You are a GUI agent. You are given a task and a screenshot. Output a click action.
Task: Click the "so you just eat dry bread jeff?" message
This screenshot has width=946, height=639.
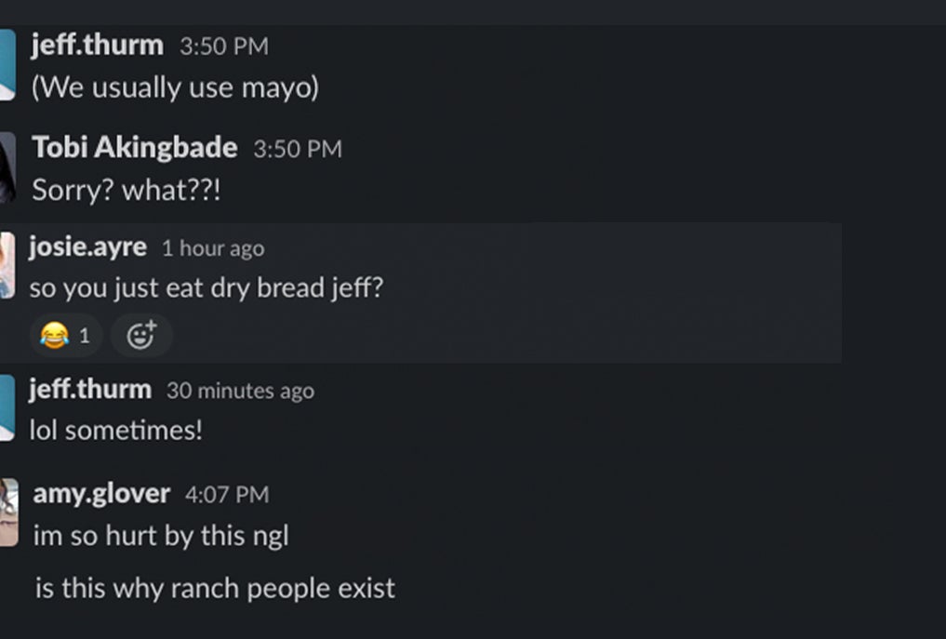point(206,287)
